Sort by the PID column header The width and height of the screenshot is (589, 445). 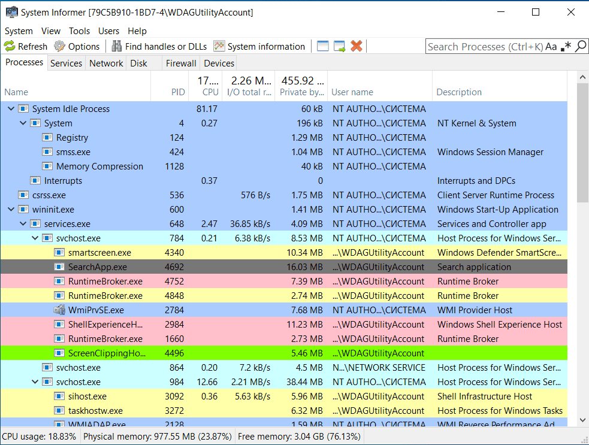[170, 86]
